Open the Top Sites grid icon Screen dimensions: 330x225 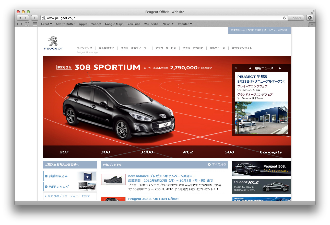coord(35,24)
